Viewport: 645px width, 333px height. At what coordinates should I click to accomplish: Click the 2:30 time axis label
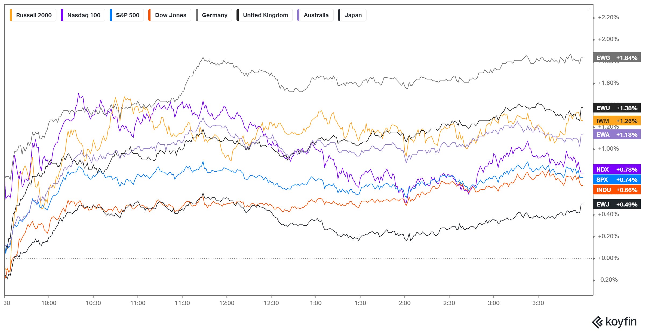click(449, 303)
